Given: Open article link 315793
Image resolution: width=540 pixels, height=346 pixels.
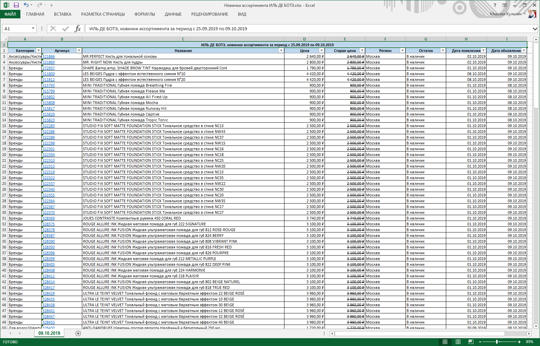Looking at the screenshot, I should (49, 85).
